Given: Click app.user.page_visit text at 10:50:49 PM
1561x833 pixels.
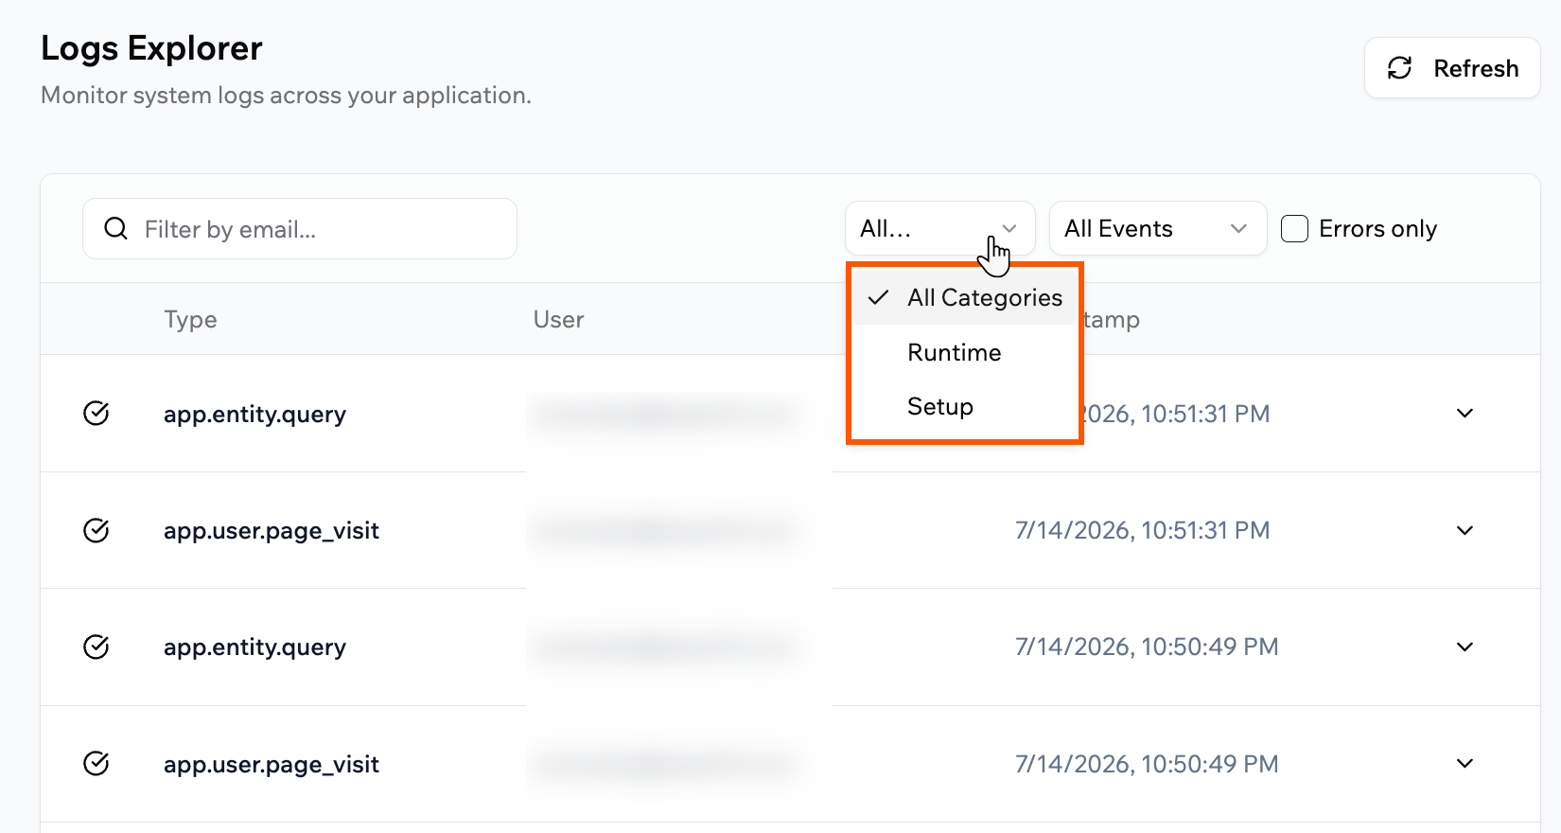Looking at the screenshot, I should (x=272, y=764).
